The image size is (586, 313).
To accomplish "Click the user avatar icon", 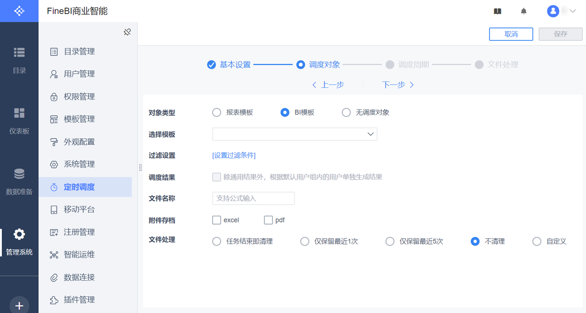I will point(553,11).
